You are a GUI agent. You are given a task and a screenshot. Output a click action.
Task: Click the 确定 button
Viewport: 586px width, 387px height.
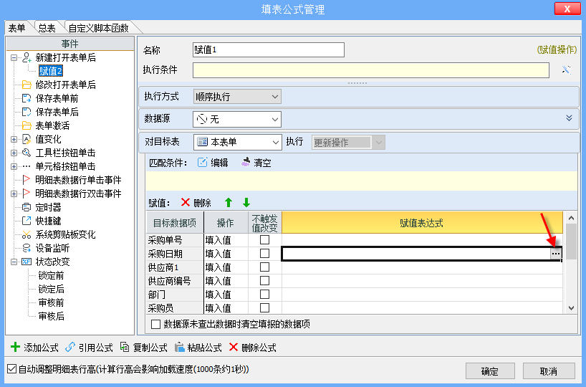(490, 371)
